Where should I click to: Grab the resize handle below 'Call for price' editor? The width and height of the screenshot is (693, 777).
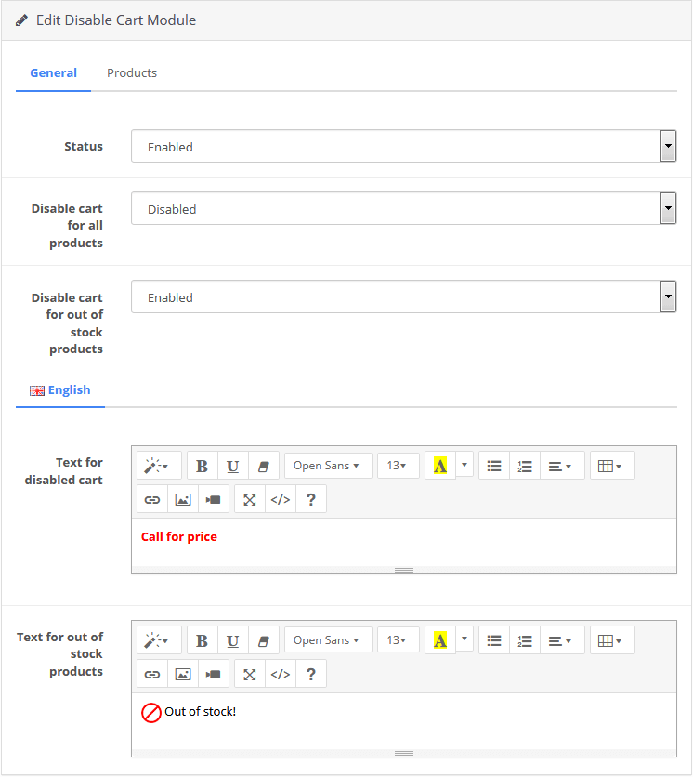(x=404, y=570)
